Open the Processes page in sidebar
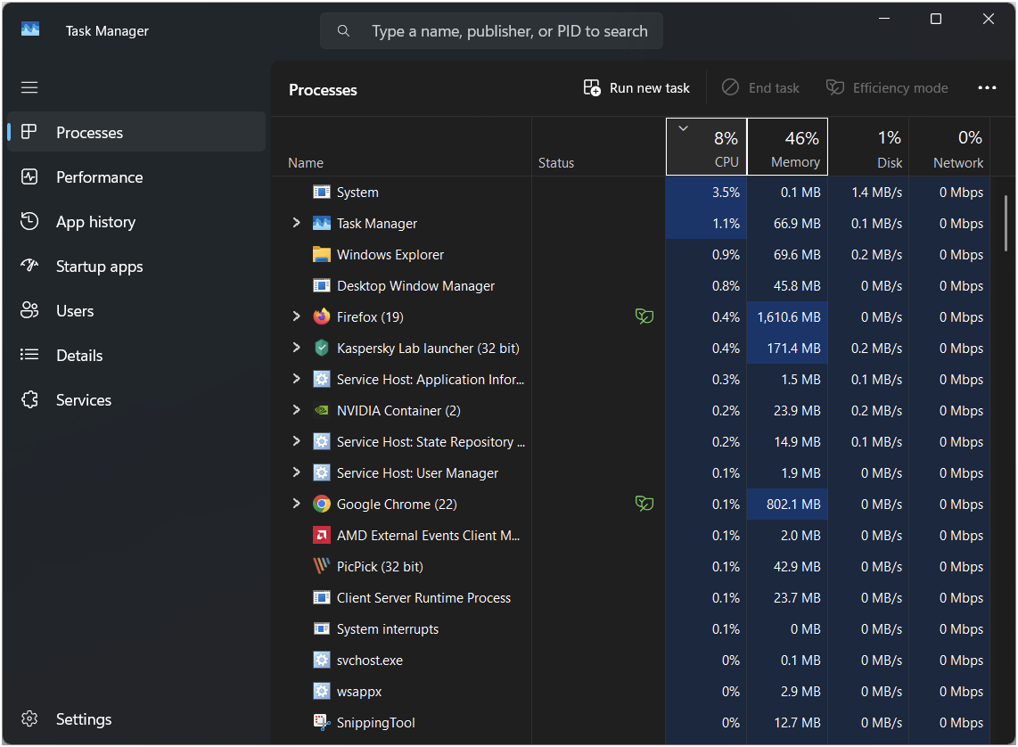This screenshot has width=1018, height=747. 136,132
